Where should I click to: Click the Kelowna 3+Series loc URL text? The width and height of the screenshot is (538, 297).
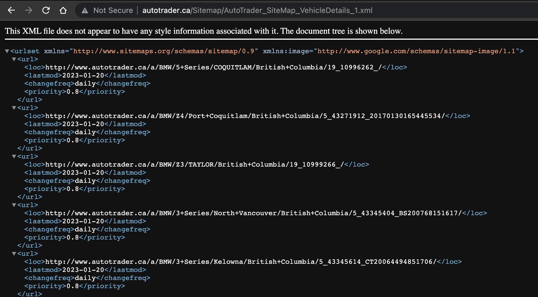[241, 262]
